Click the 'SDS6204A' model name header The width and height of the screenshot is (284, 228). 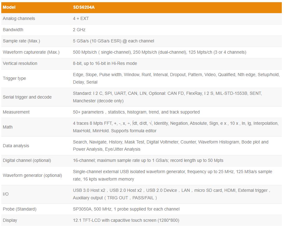tap(84, 7)
